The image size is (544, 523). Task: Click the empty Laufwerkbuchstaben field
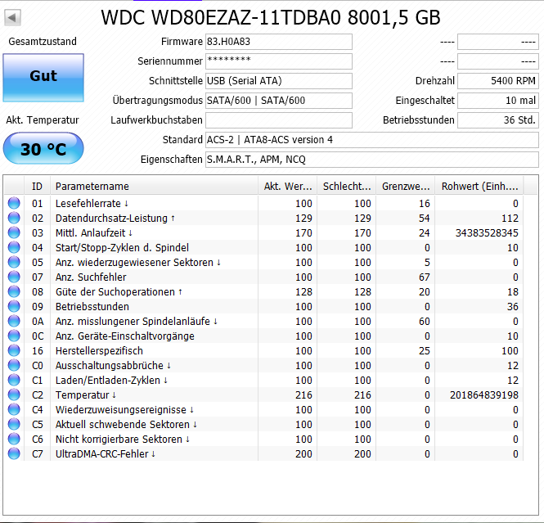click(279, 120)
